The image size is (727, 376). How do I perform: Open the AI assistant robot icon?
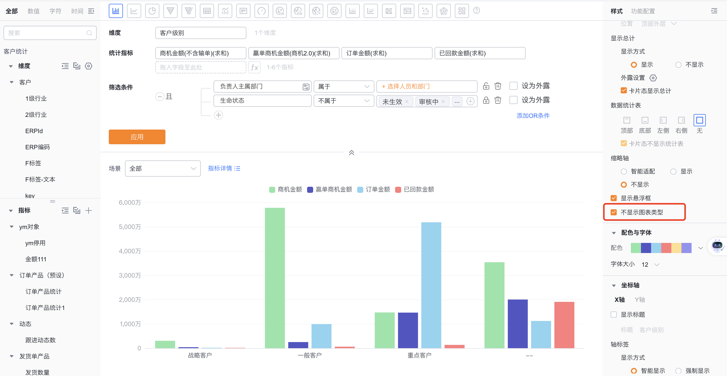[x=717, y=246]
